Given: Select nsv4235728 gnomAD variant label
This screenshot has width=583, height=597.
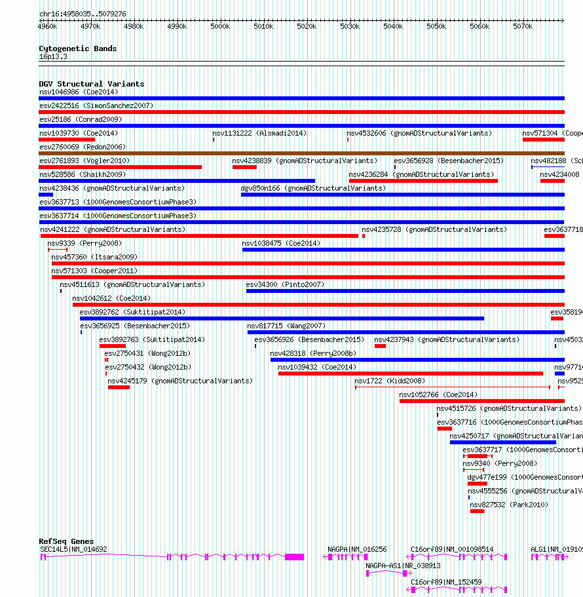Looking at the screenshot, I should [x=434, y=229].
